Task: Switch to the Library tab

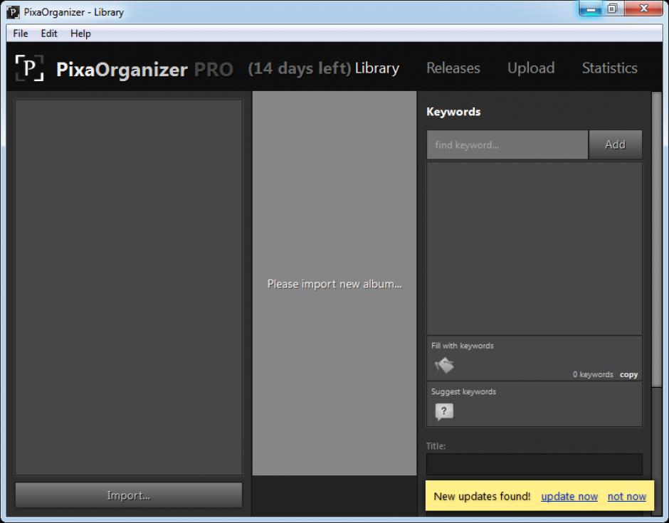Action: click(x=377, y=68)
